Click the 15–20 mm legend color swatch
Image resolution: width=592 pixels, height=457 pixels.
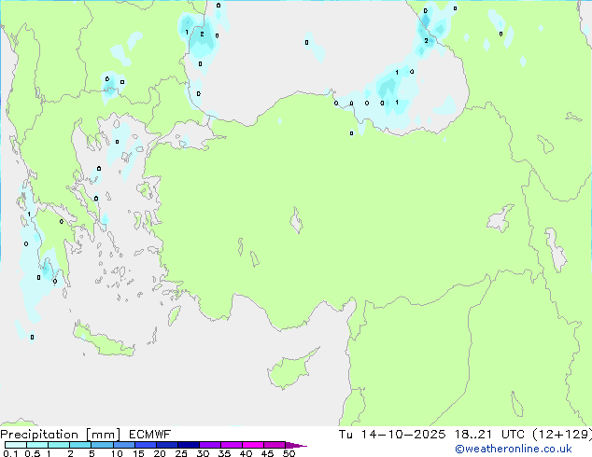tap(146, 445)
